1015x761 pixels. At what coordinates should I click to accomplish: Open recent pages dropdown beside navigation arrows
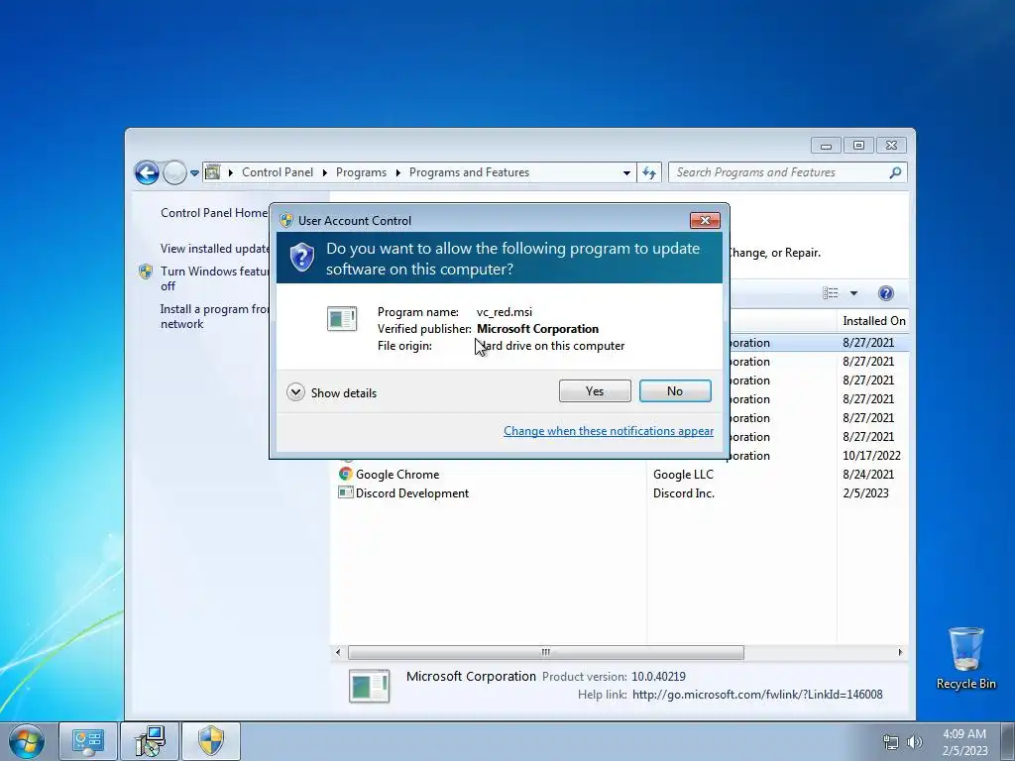point(194,173)
